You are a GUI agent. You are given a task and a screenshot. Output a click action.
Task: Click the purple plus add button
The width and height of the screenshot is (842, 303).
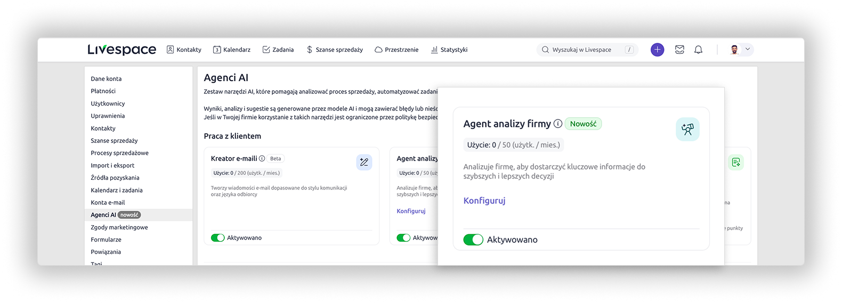coord(658,50)
